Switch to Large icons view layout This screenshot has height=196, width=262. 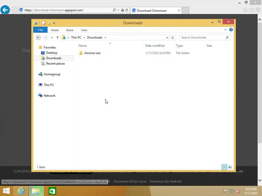tap(230, 167)
